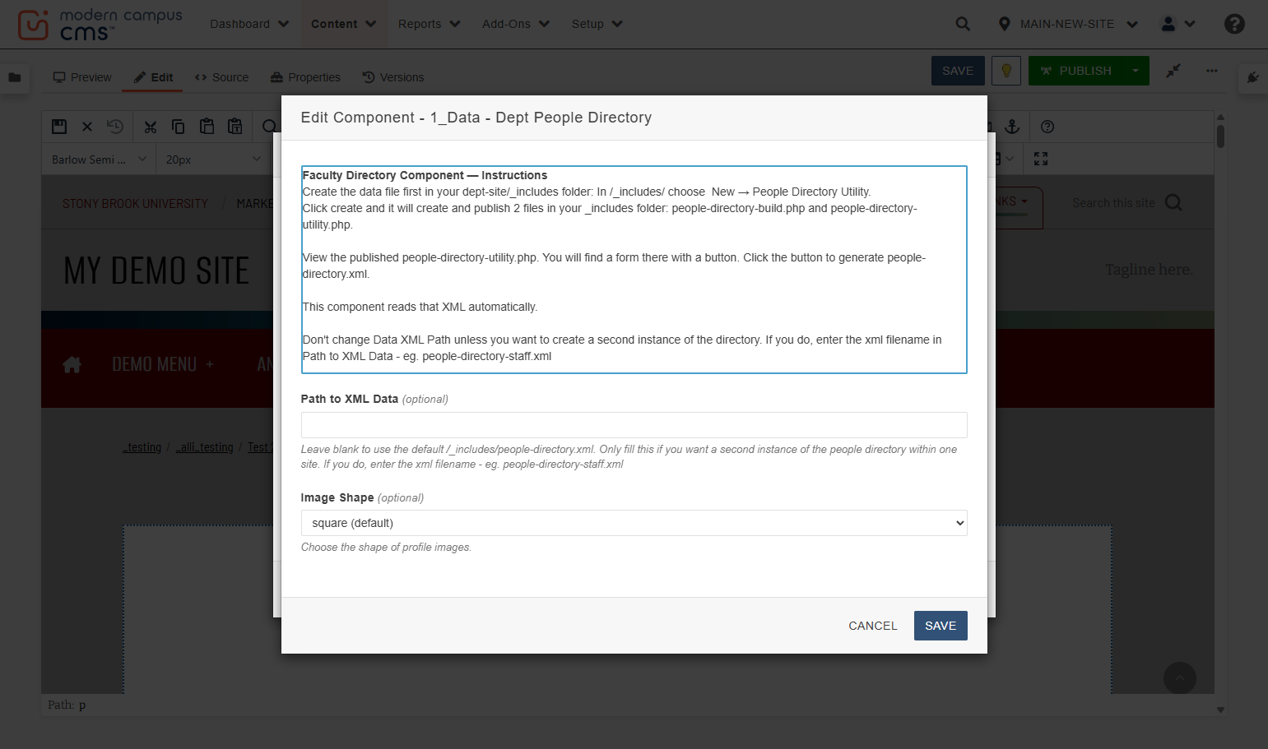Click the page Save button beside lightbulb
Image resolution: width=1268 pixels, height=749 pixels.
958,71
